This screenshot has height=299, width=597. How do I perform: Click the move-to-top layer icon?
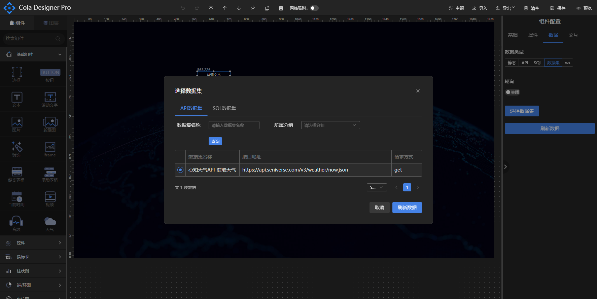click(x=211, y=8)
